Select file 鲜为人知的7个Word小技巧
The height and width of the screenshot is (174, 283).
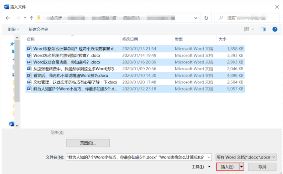(x=135, y=89)
